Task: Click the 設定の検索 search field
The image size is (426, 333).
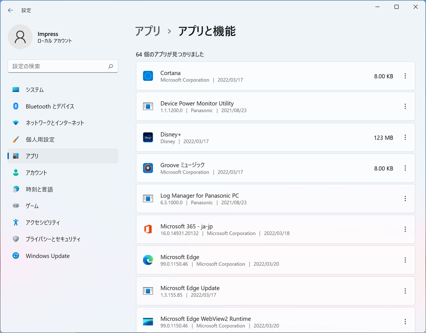Action: pyautogui.click(x=63, y=66)
